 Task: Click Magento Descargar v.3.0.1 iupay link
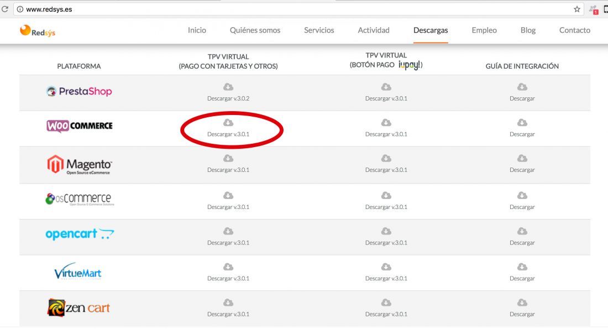pos(386,170)
